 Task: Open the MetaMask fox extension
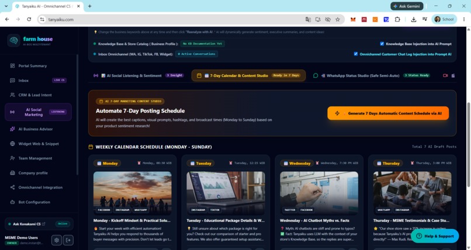[353, 19]
